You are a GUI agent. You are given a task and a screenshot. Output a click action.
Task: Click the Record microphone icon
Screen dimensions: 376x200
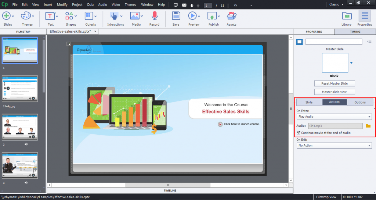(x=155, y=16)
